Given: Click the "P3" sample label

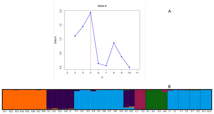Looking at the screenshot, I should (88, 111).
